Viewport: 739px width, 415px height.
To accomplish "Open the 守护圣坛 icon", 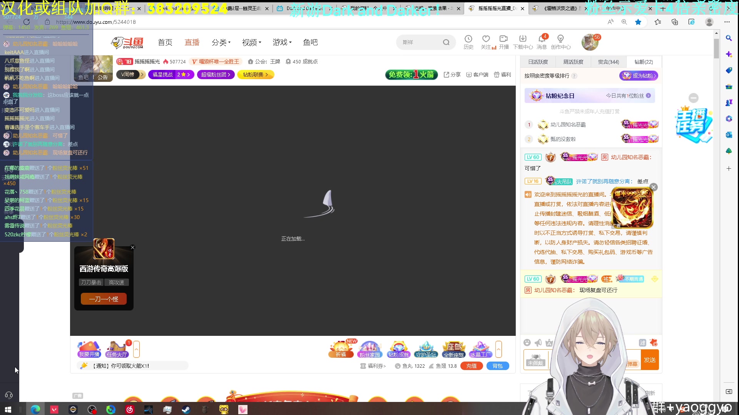I will (426, 349).
